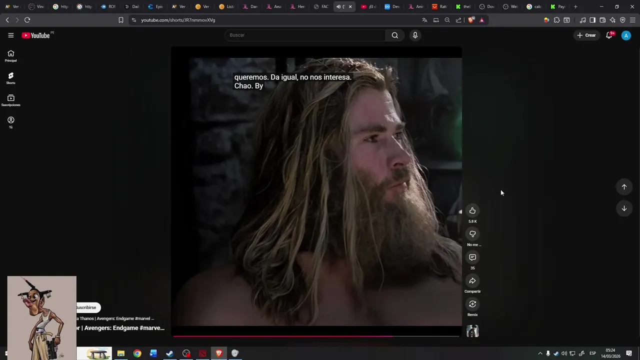Start voice search with the microphone
640x360 pixels.
point(415,35)
